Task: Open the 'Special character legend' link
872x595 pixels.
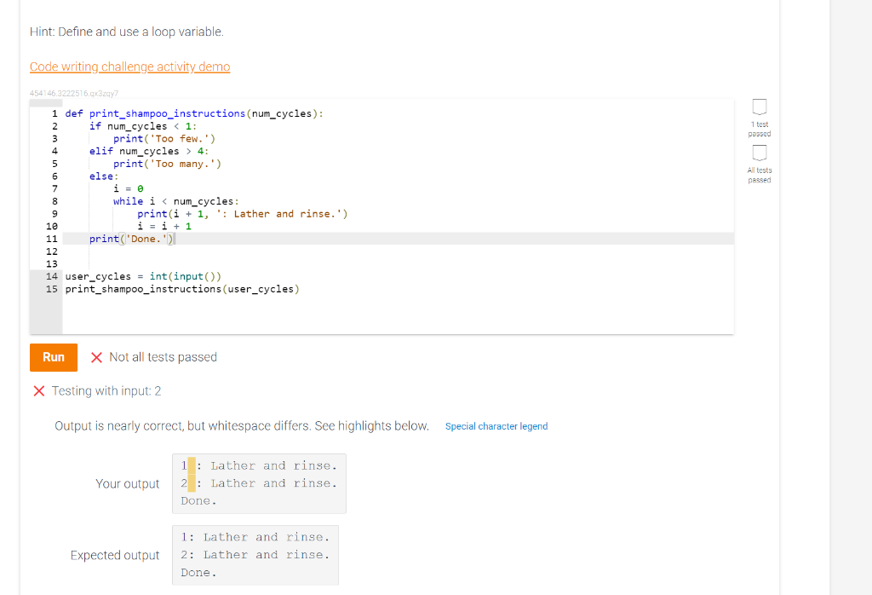Action: point(496,426)
